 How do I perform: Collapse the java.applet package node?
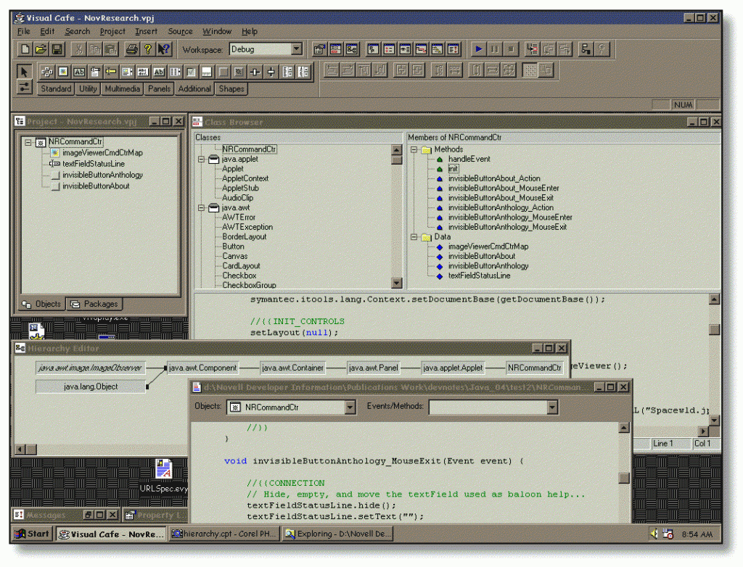coord(201,159)
